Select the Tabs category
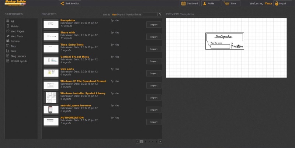 click(13, 46)
